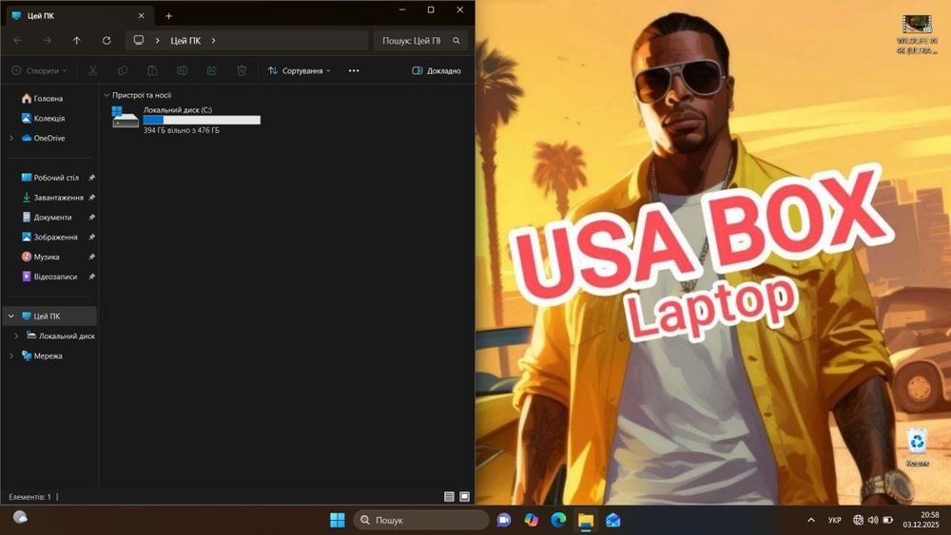Collapse the Цей ПК tree node

10,316
